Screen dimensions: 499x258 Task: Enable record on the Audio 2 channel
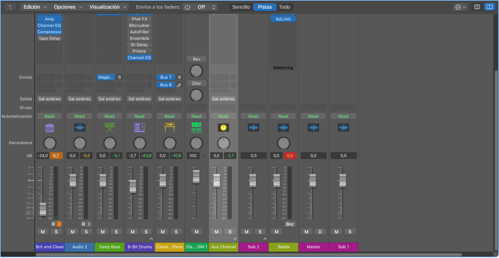[83, 224]
